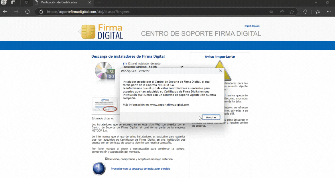Image resolution: width=335 pixels, height=178 pixels.
Task: Click 'Proceder con la descarga de instalador elegido'
Action: click(x=140, y=169)
